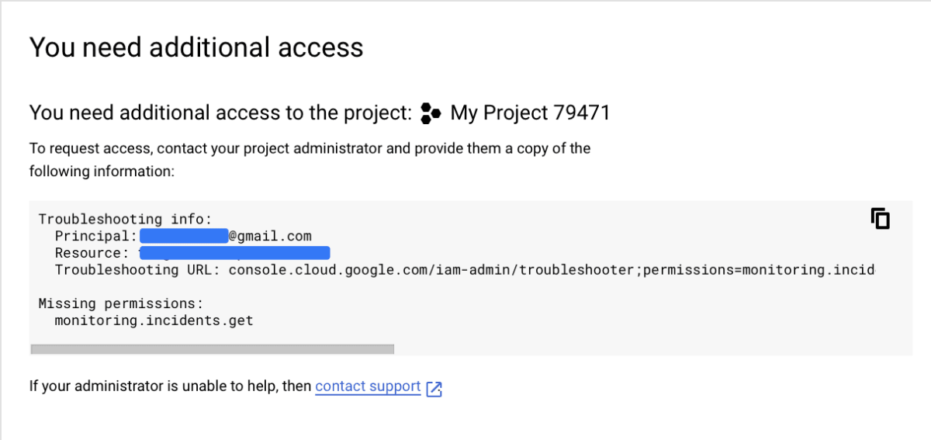Click the redacted principal username block
The image size is (931, 440).
[x=184, y=235]
